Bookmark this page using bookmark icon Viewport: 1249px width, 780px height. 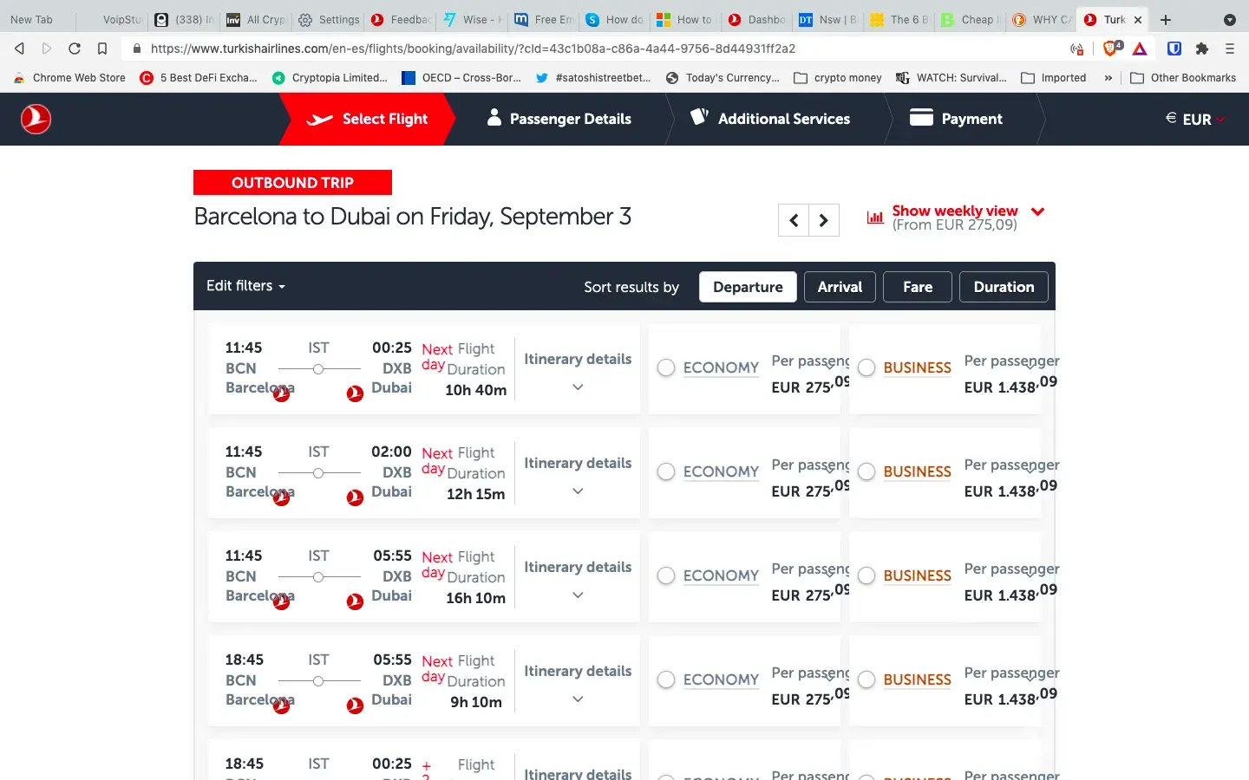(x=102, y=49)
